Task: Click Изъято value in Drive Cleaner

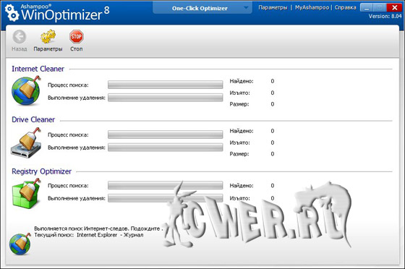Action: tap(273, 142)
